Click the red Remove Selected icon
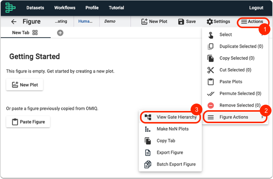This screenshot has height=179, width=273. pos(211,105)
